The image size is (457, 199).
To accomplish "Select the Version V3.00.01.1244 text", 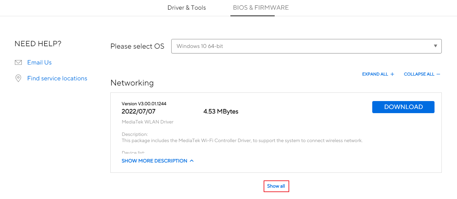I will pyautogui.click(x=144, y=103).
